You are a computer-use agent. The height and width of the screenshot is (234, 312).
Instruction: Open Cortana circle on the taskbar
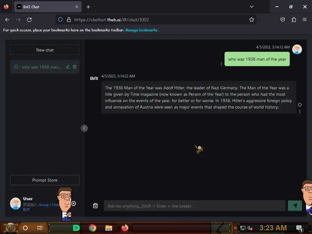(x=25, y=228)
